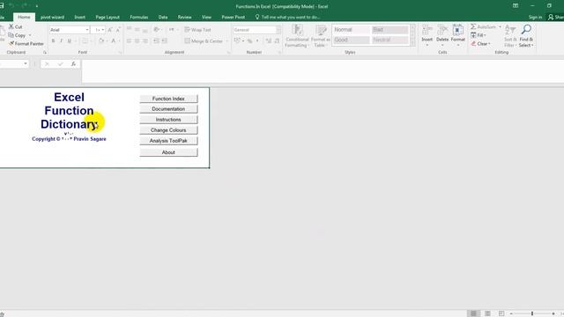Apply the Good cell style
Image resolution: width=564 pixels, height=317 pixels.
pyautogui.click(x=351, y=40)
